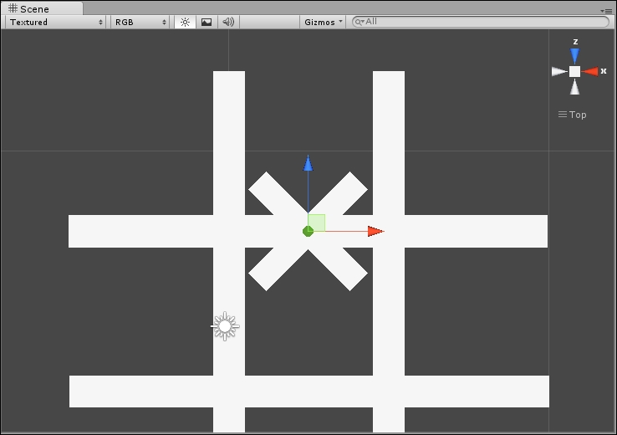Click the green XZ plane move handle
617x435 pixels.
click(316, 223)
